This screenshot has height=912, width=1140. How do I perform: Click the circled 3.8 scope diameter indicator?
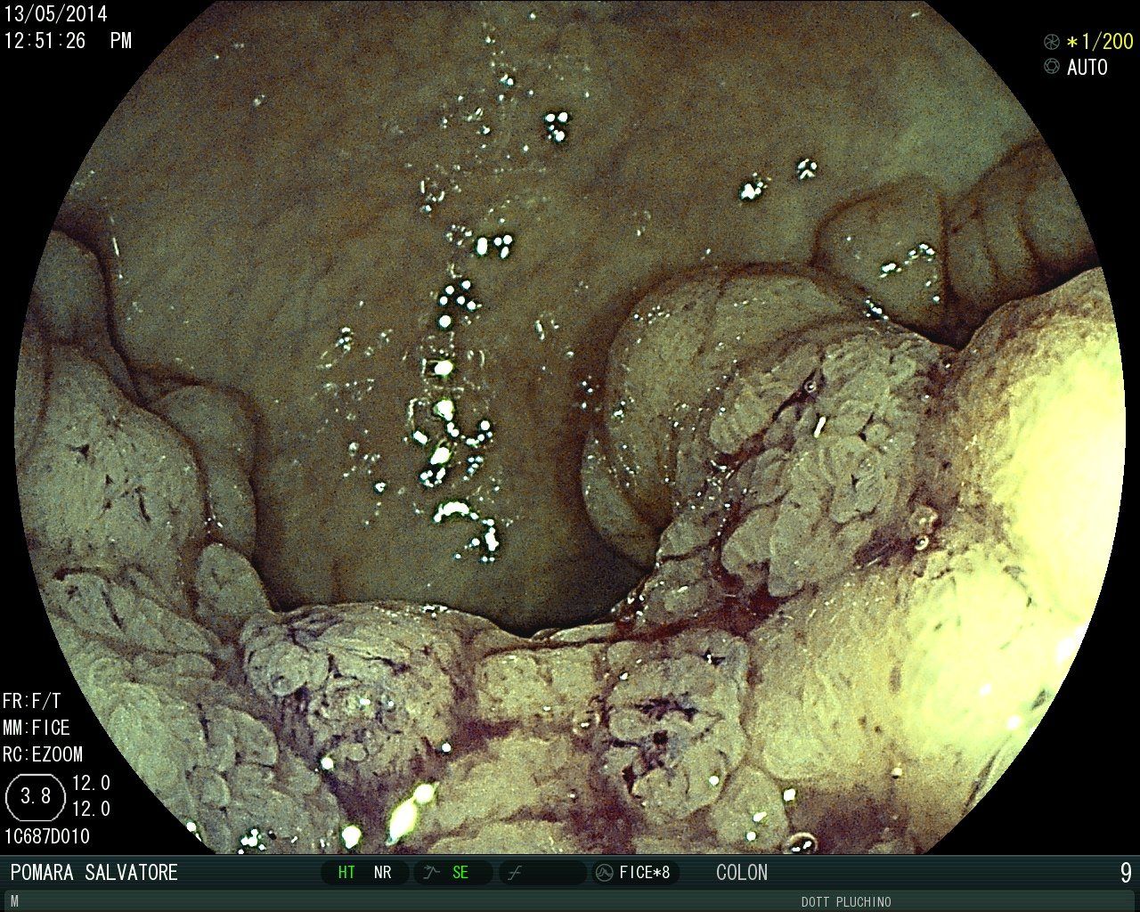pos(36,797)
